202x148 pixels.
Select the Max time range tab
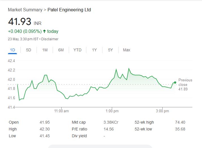126,50
